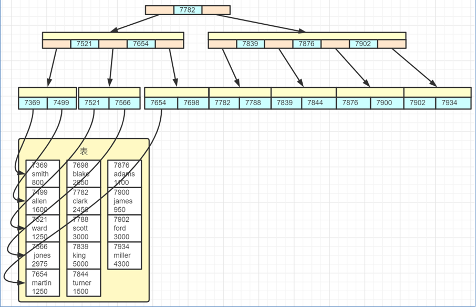The height and width of the screenshot is (307, 476).
Task: Select the king 5000 table row
Action: tap(84, 255)
